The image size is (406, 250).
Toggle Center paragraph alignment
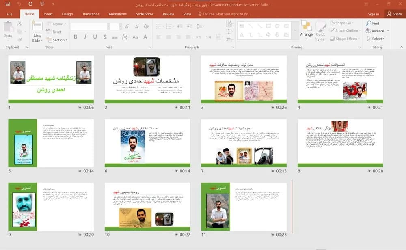coord(168,37)
